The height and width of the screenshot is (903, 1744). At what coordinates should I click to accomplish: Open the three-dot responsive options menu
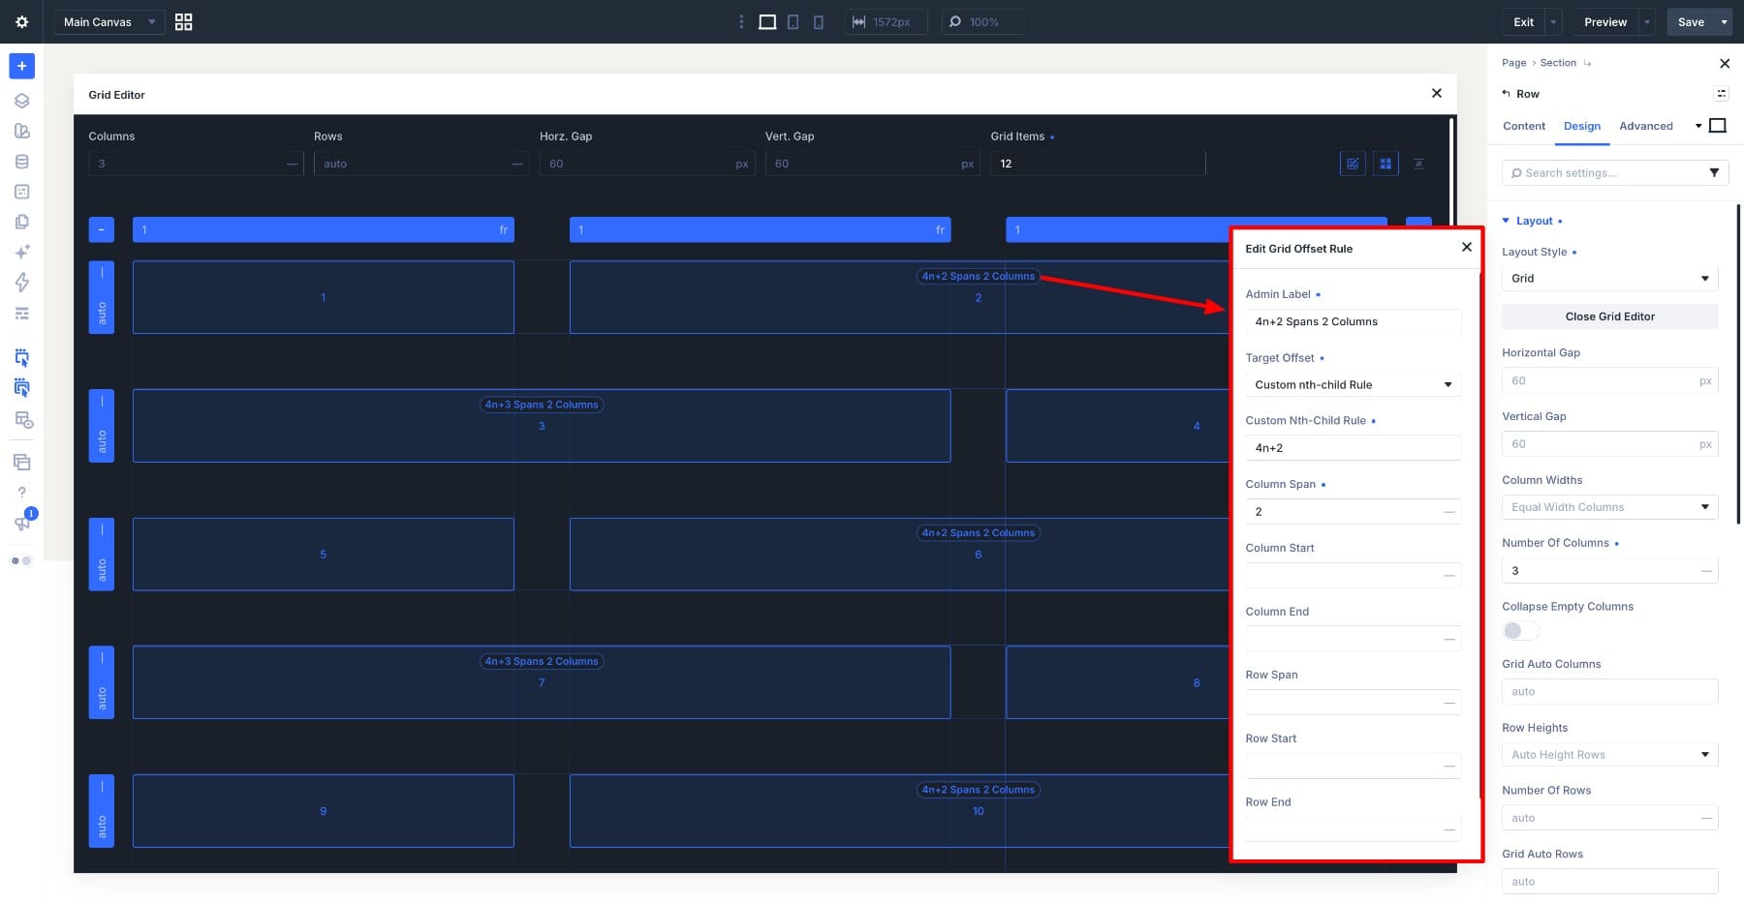[741, 21]
